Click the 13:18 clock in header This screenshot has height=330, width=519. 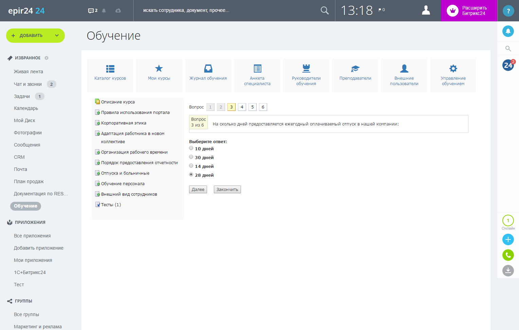(x=357, y=11)
